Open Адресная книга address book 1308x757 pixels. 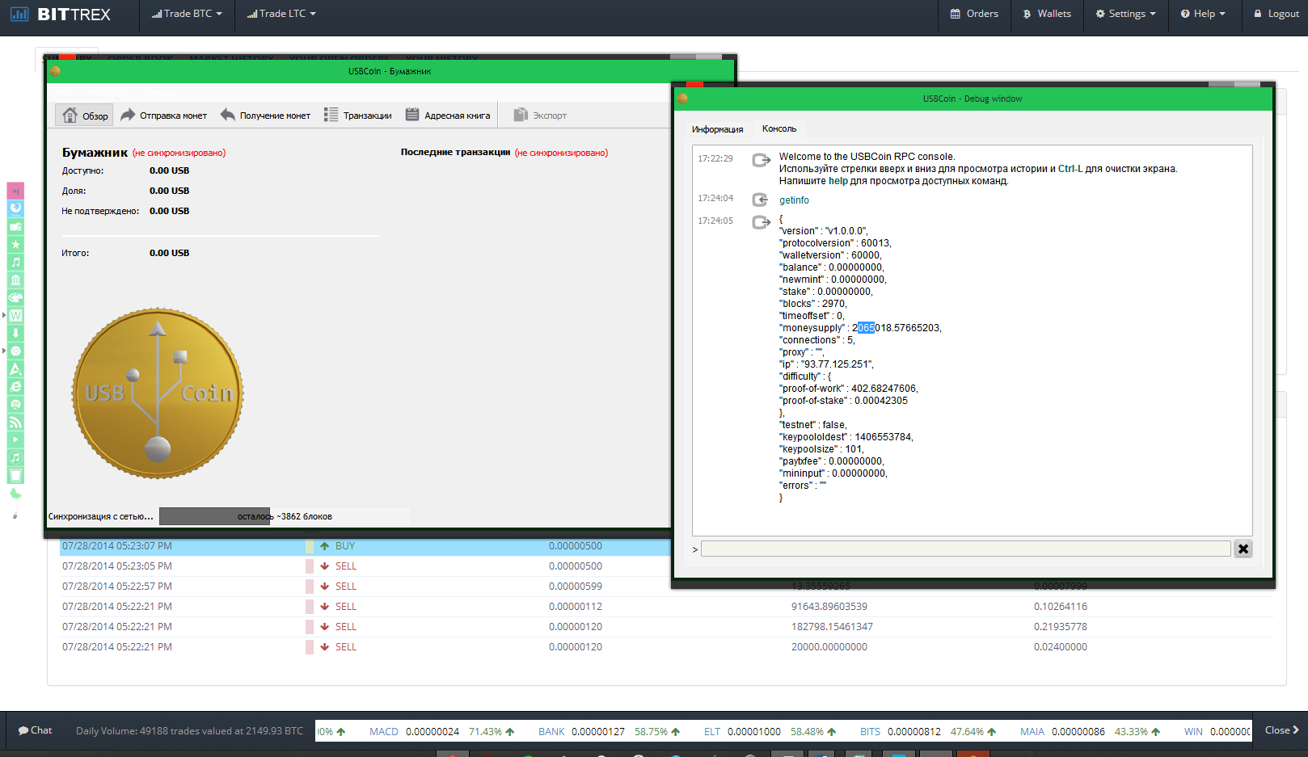(448, 116)
